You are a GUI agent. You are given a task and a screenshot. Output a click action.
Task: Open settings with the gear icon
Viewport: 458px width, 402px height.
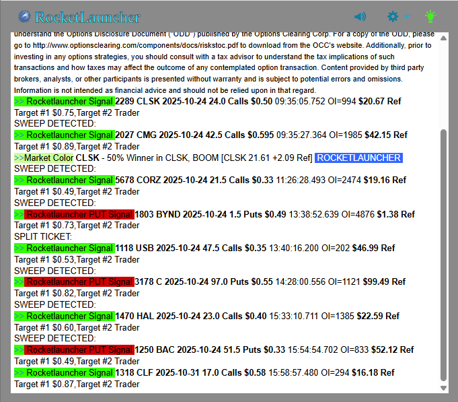click(x=393, y=17)
